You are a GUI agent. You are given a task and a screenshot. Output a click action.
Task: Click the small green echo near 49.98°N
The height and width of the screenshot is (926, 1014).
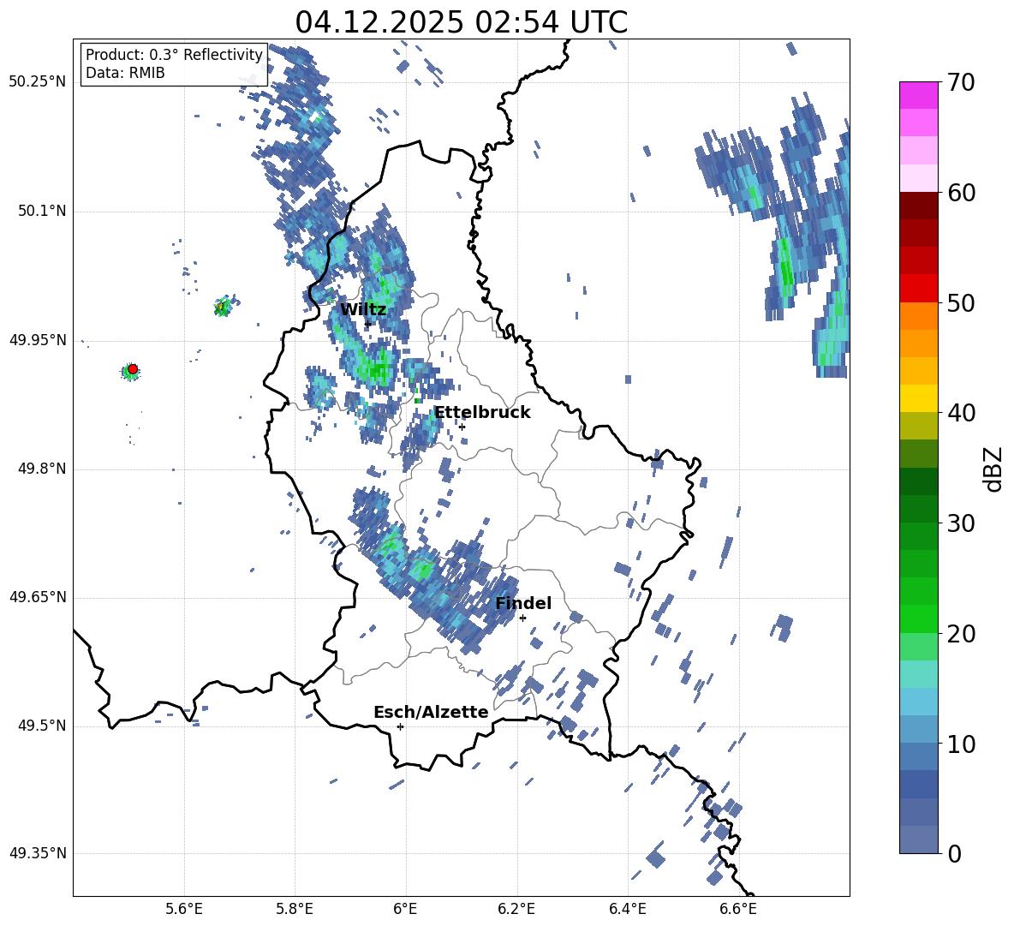tap(223, 308)
